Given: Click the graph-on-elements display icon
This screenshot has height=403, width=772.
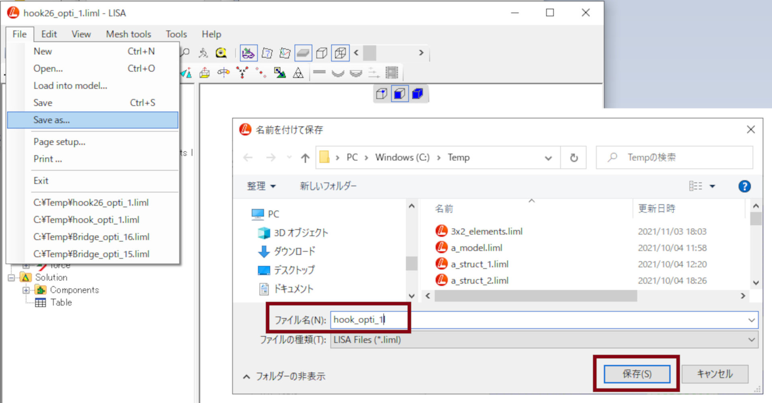Looking at the screenshot, I should (x=285, y=53).
